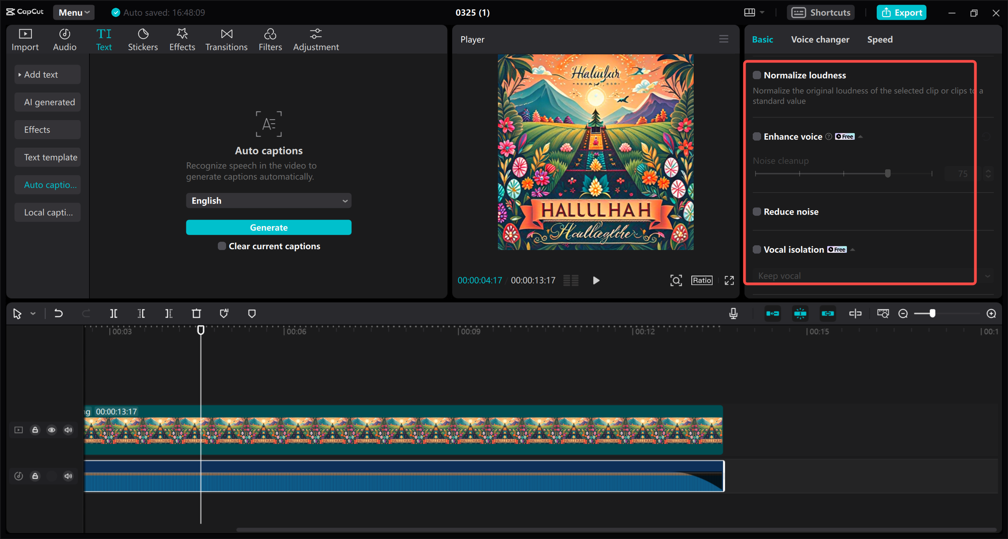The height and width of the screenshot is (539, 1008).
Task: Open the Audio library tab
Action: tap(65, 40)
